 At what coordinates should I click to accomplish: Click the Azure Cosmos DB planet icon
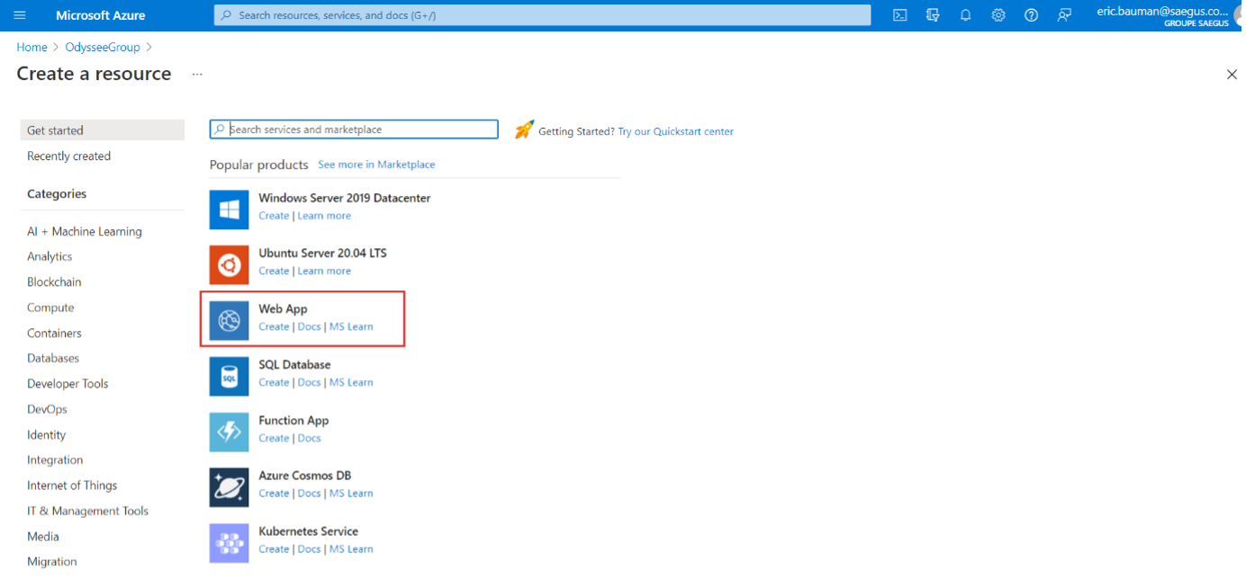(229, 487)
